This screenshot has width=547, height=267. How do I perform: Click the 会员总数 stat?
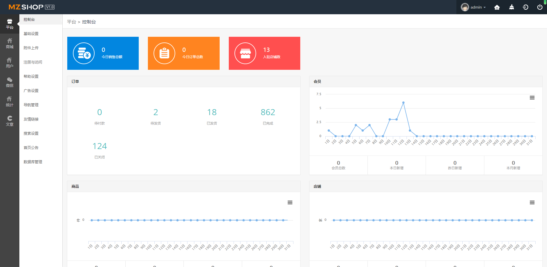coord(338,165)
